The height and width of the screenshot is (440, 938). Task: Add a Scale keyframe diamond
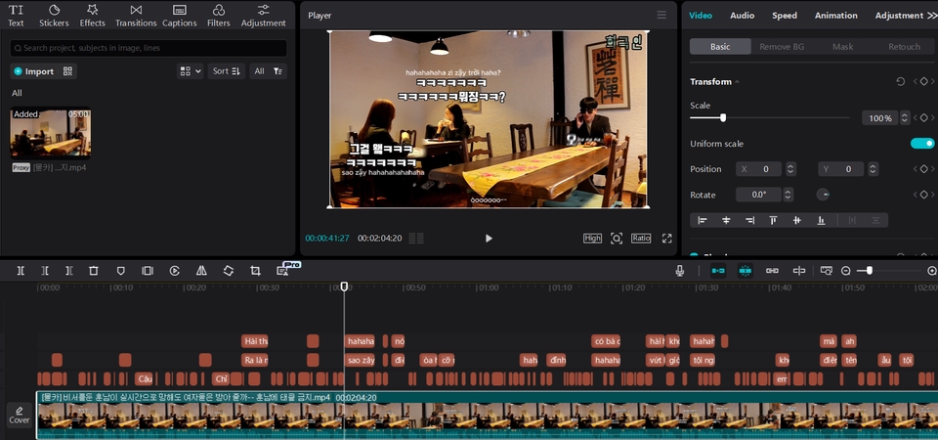[x=923, y=118]
